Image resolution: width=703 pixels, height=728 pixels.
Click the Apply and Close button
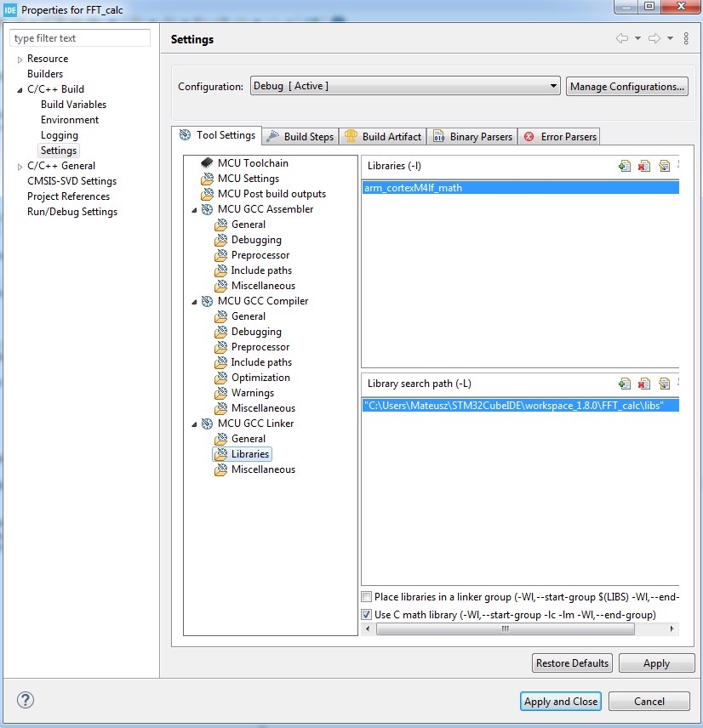point(561,702)
